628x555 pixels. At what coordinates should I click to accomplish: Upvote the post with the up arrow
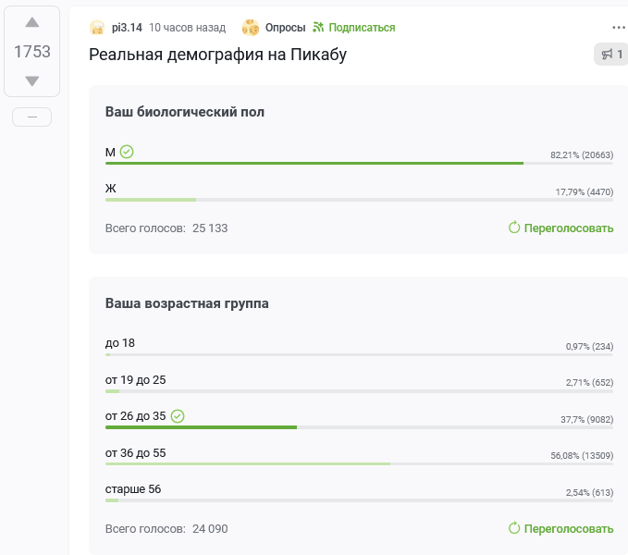point(32,23)
